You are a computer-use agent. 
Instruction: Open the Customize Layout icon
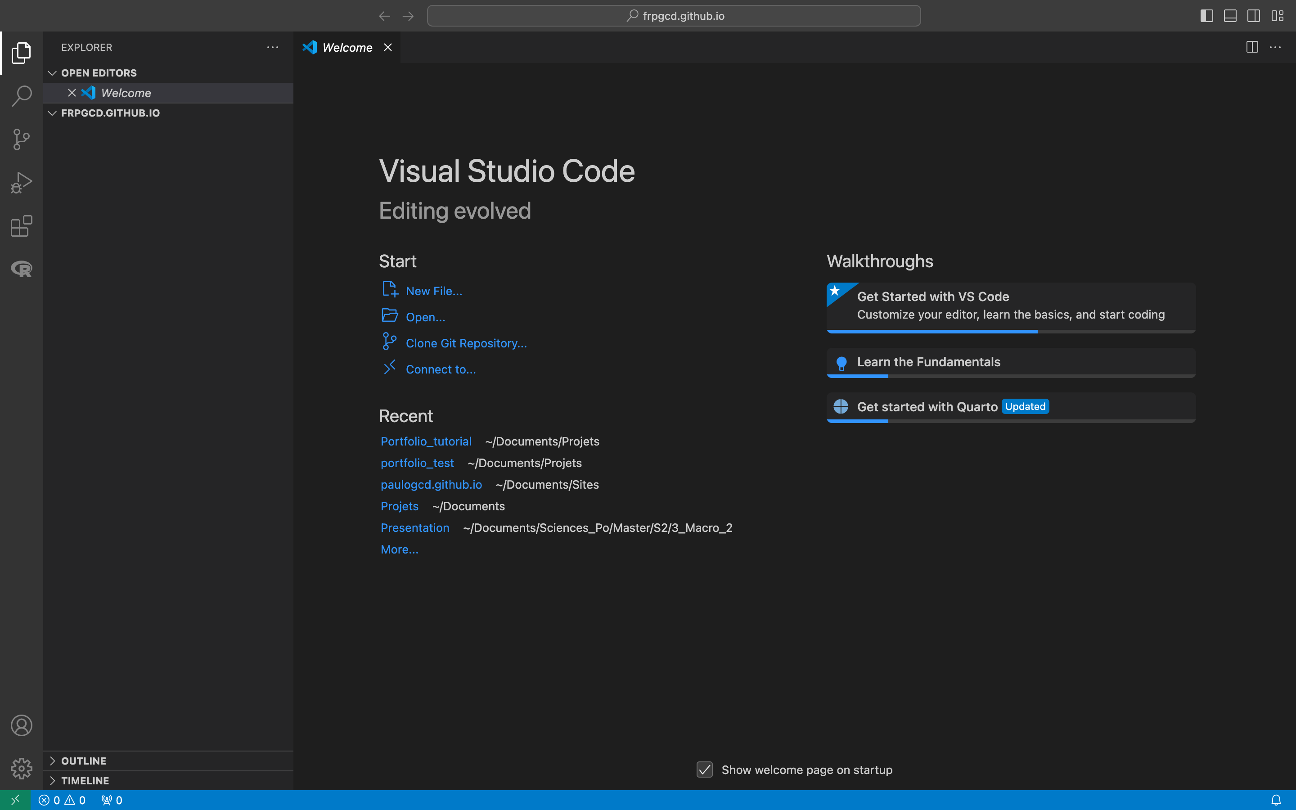(x=1277, y=16)
